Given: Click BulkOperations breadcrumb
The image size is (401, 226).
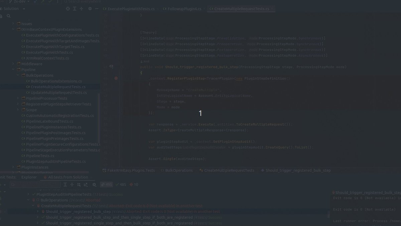Looking at the screenshot, I should click(177, 170).
